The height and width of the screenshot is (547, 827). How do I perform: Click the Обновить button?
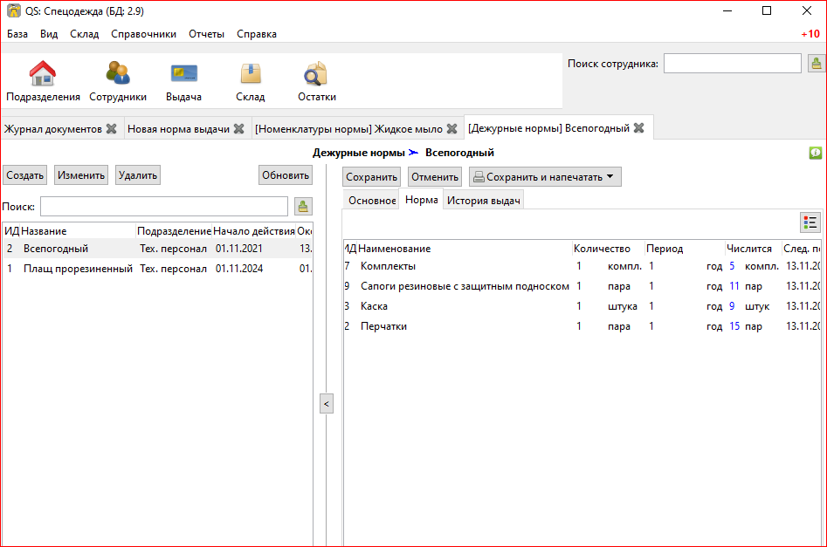[x=286, y=175]
